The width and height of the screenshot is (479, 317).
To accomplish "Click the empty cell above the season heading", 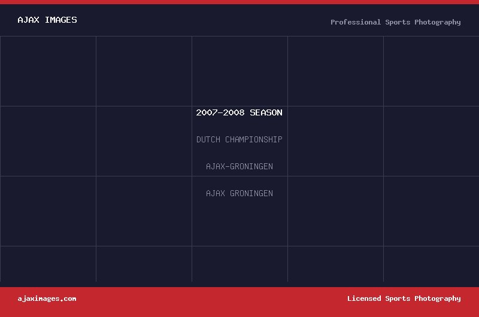I will (239, 71).
